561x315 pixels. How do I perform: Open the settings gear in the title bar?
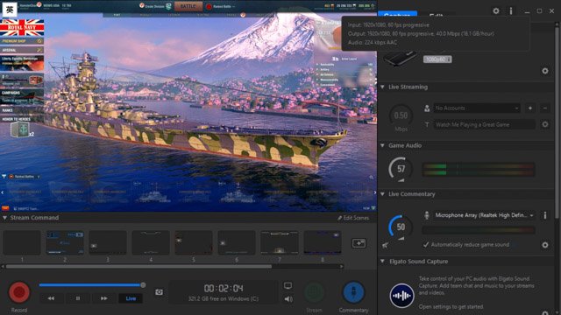(496, 11)
